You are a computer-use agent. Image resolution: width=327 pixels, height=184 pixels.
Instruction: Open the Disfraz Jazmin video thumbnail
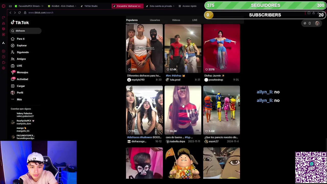221,49
